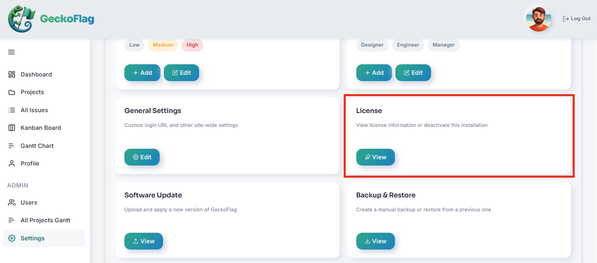Viewport: 597px width, 263px height.
Task: Click the General Settings heading
Action: (x=153, y=111)
